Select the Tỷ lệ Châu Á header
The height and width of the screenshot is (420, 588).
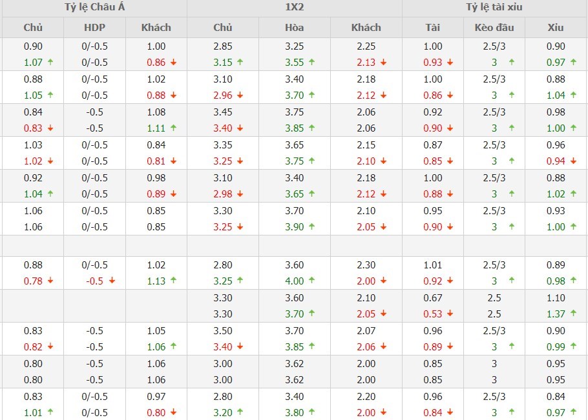[x=94, y=8]
